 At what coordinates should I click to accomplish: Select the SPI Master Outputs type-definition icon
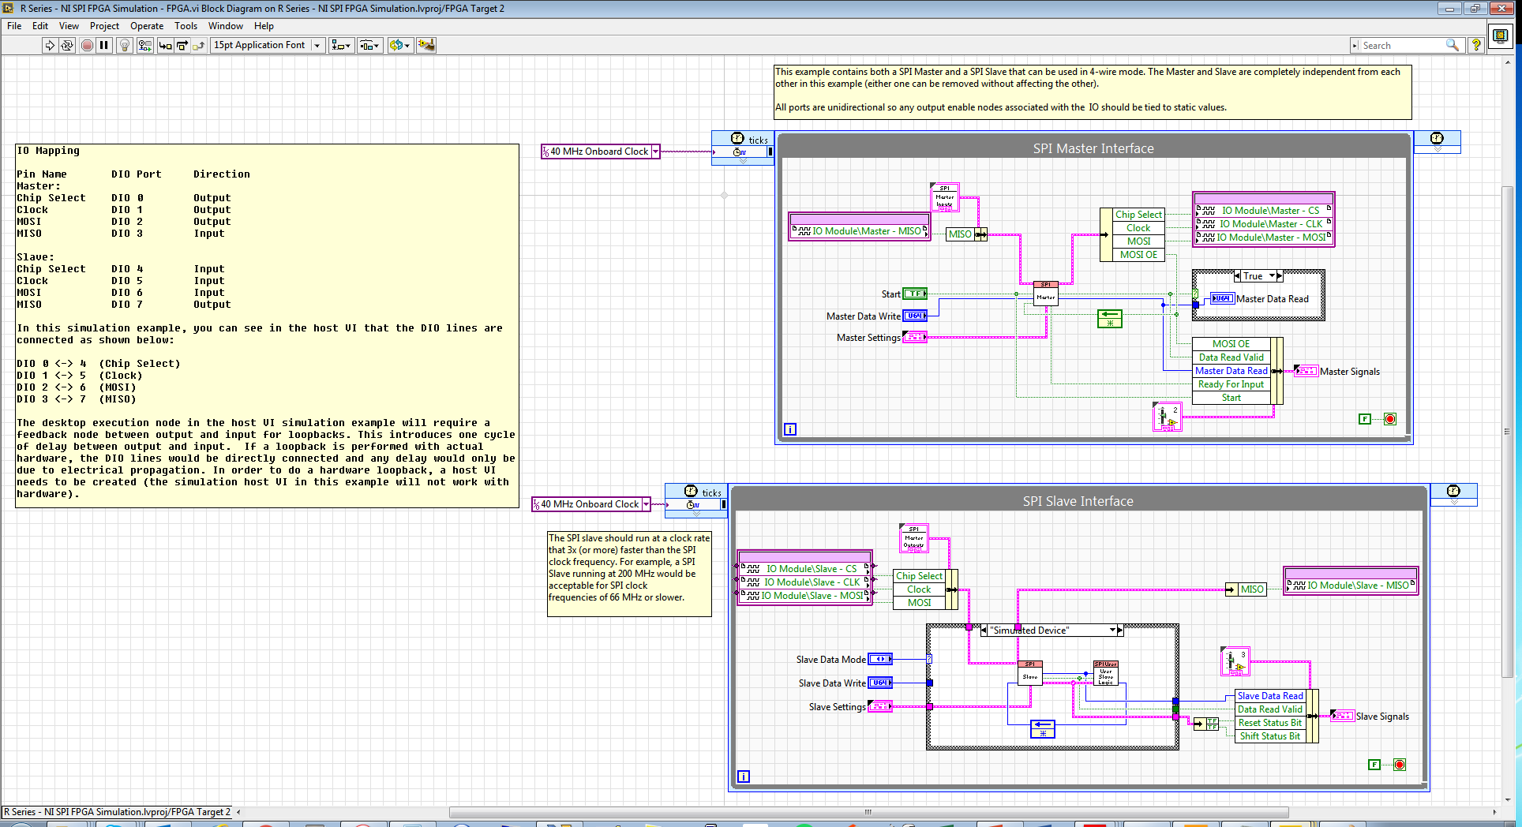pyautogui.click(x=913, y=538)
